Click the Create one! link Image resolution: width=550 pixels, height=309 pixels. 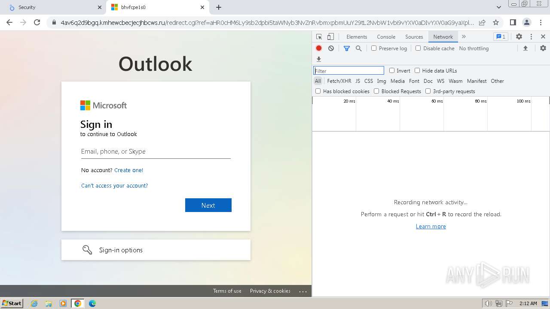[x=129, y=170]
